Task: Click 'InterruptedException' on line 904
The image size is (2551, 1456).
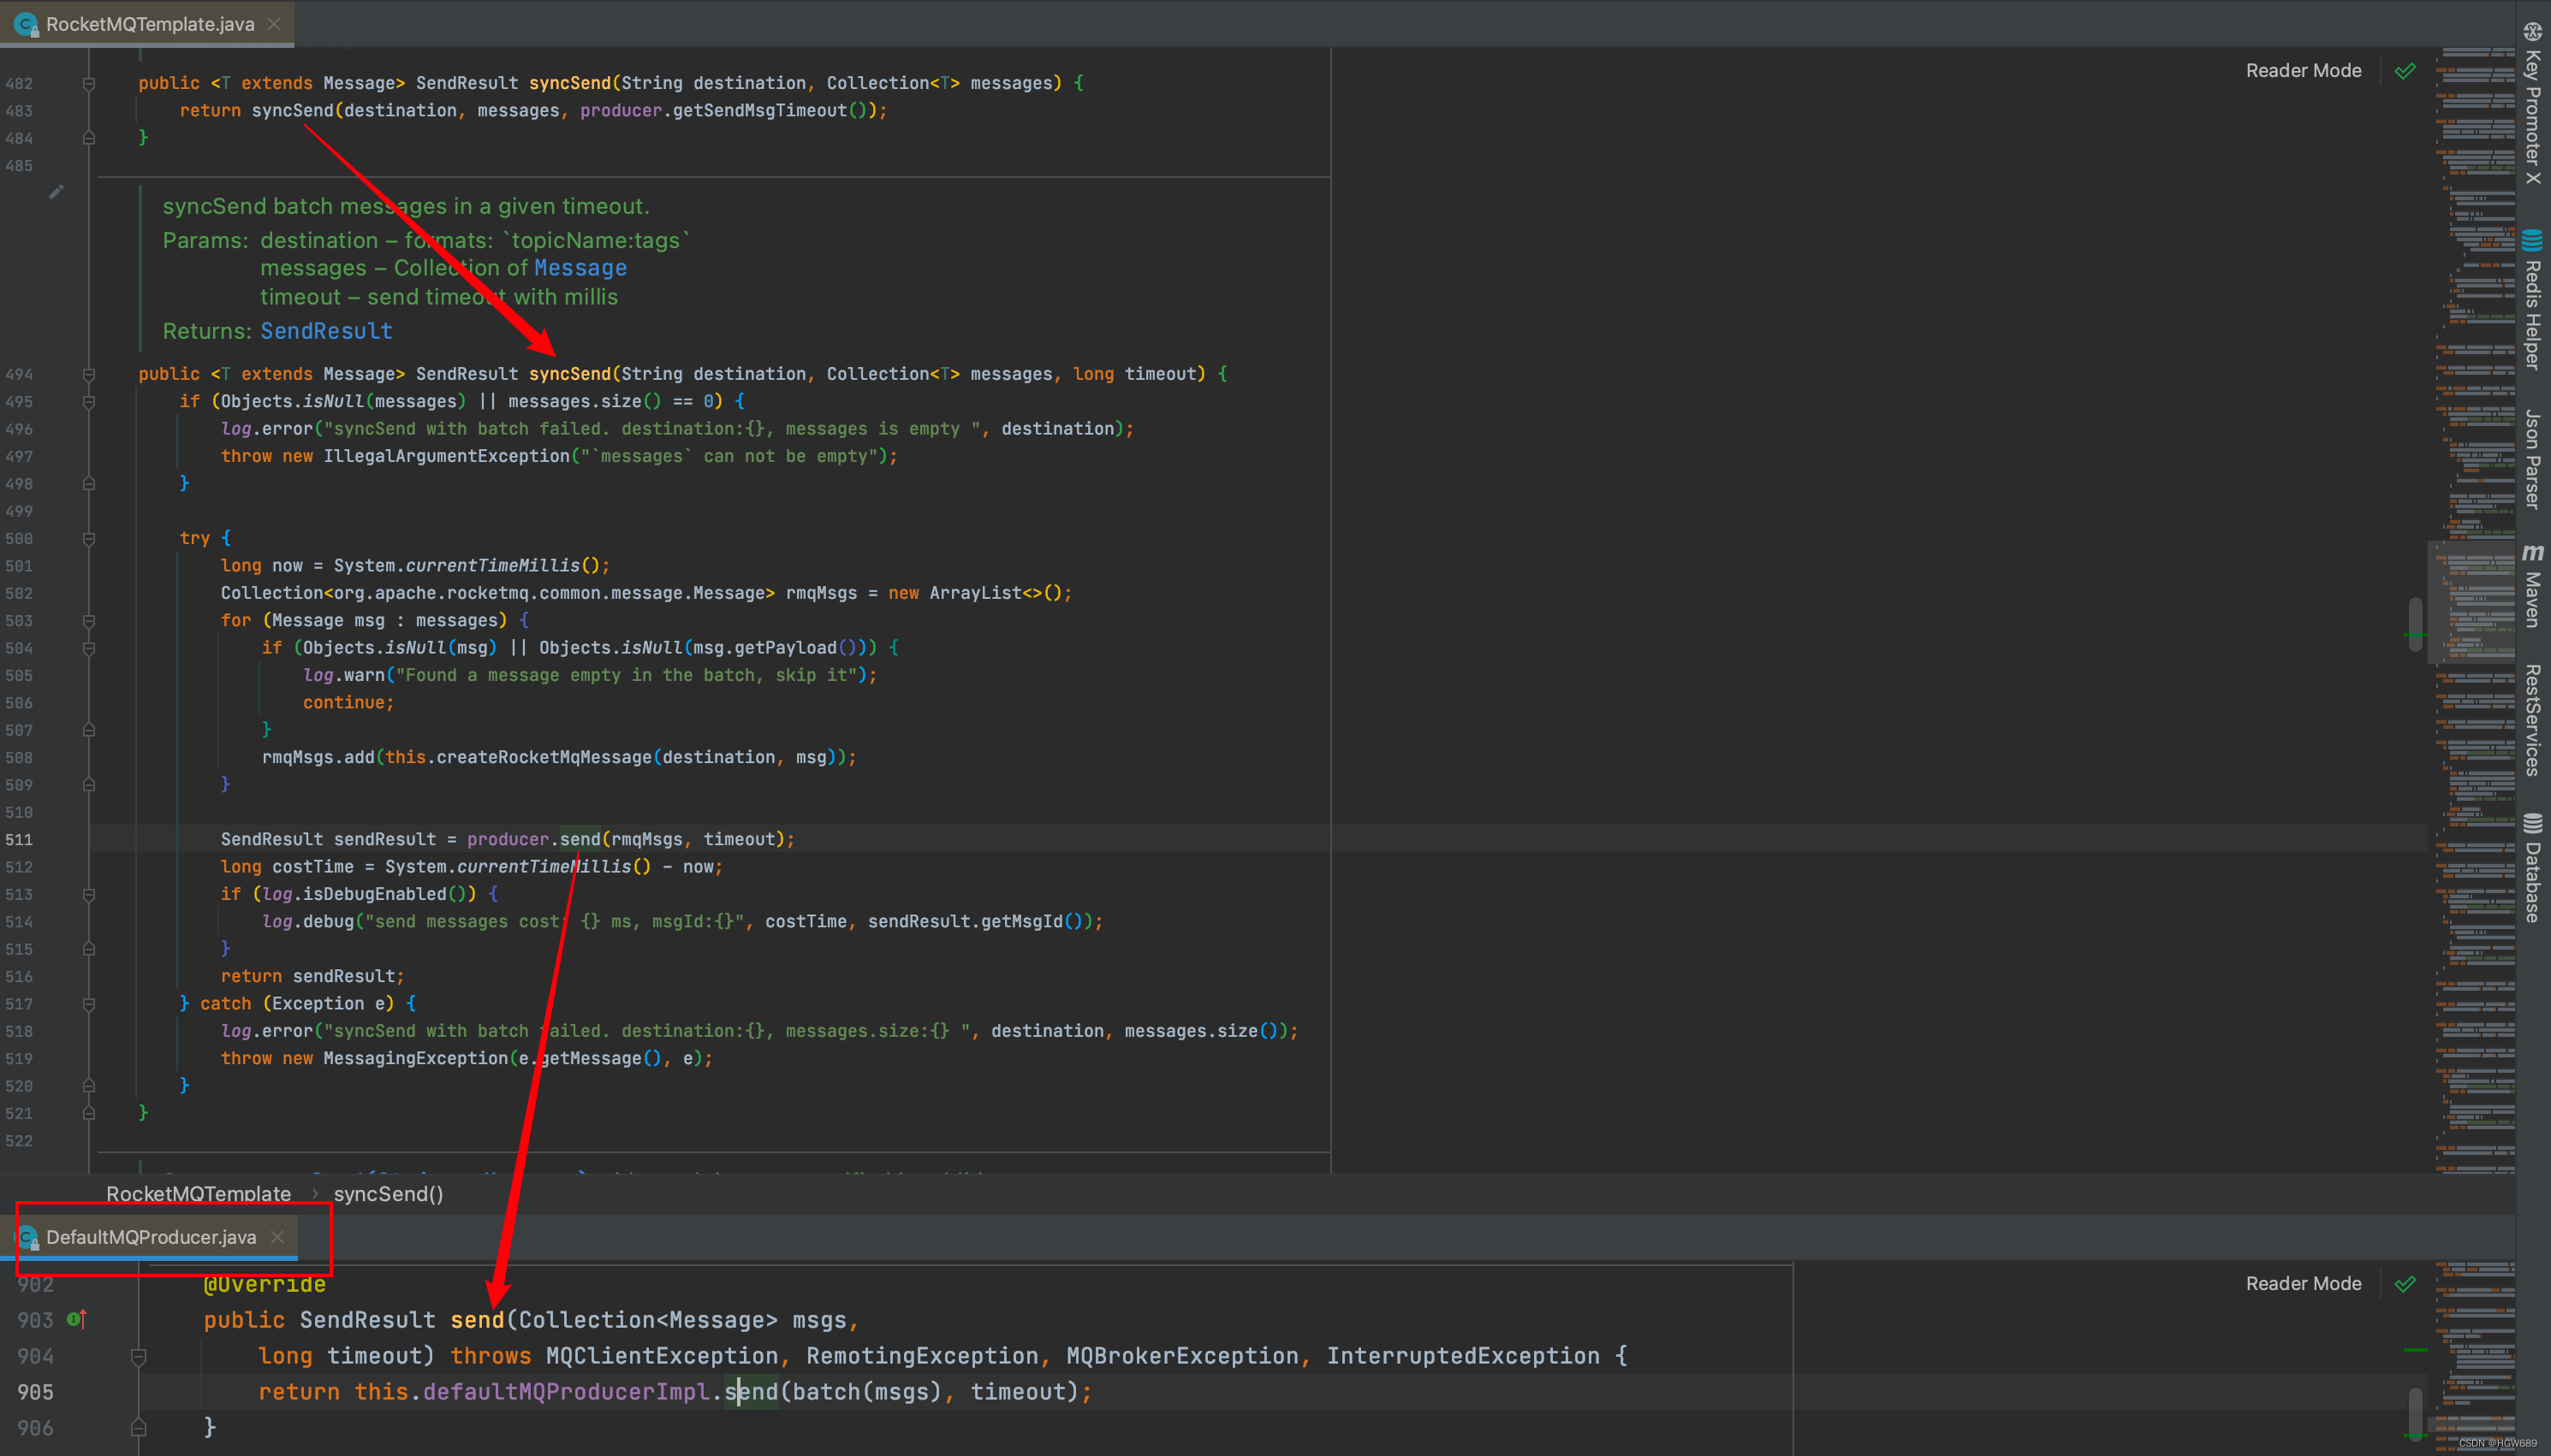Action: [x=1463, y=1357]
